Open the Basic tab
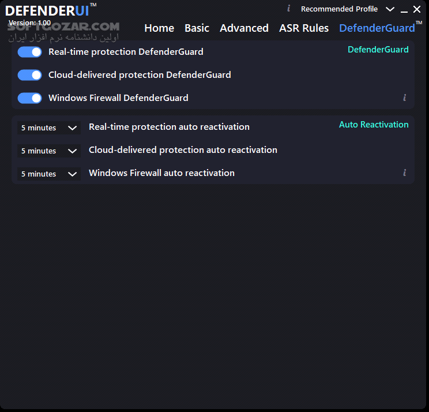429x412 pixels. (197, 28)
